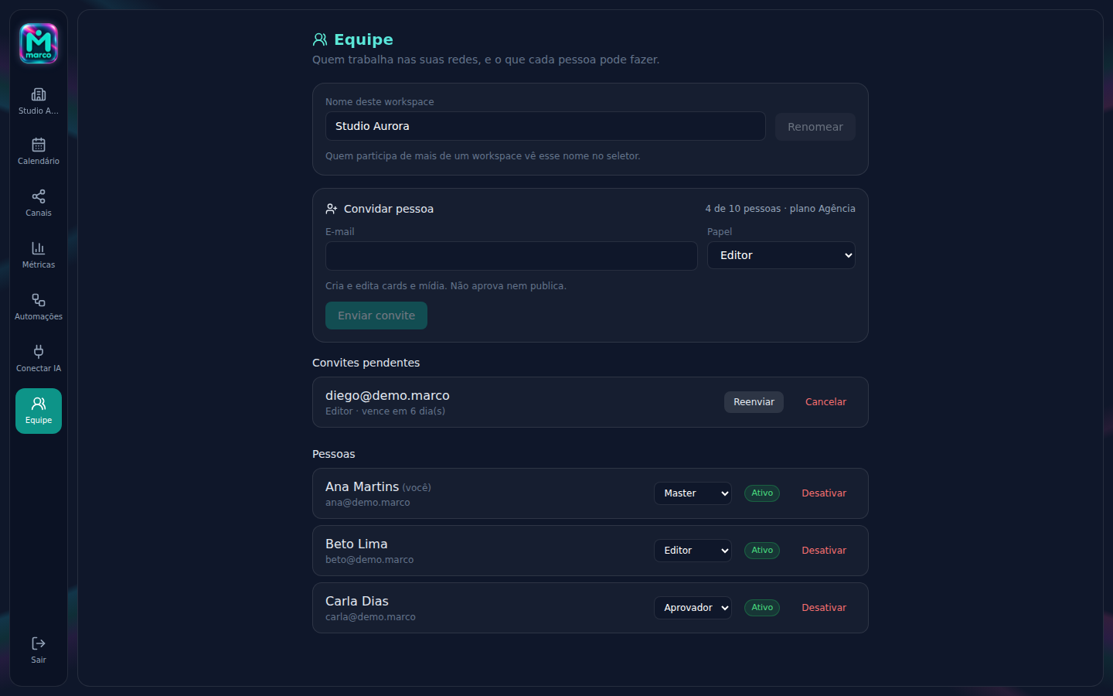Click the Beto Lima name
The height and width of the screenshot is (696, 1113).
[x=356, y=544]
